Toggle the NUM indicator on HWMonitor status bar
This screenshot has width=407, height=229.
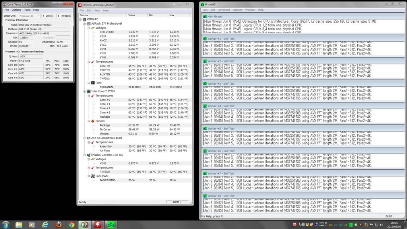coord(176,202)
